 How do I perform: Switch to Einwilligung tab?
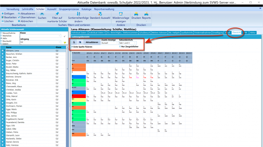click(218, 33)
